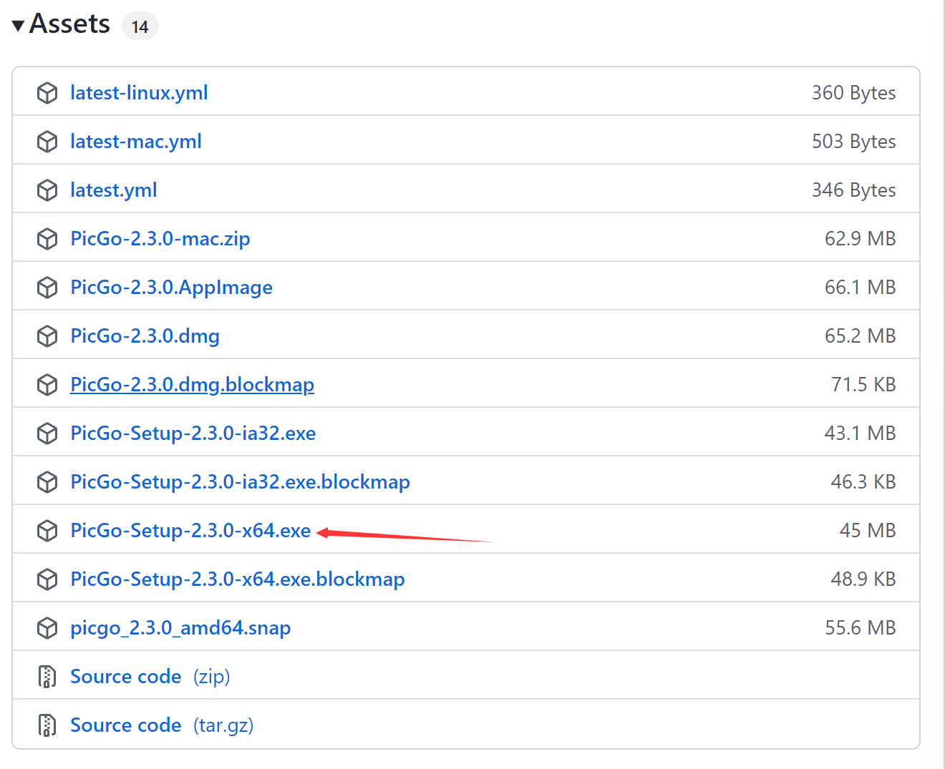This screenshot has width=945, height=769.
Task: Click the package icon beside PicGo-Setup-2.3.0-x64.exe.blockmap
Action: [x=47, y=579]
